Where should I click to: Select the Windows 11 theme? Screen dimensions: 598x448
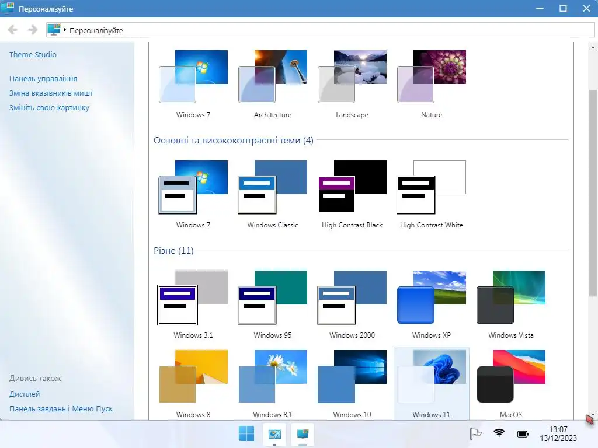pyautogui.click(x=432, y=383)
